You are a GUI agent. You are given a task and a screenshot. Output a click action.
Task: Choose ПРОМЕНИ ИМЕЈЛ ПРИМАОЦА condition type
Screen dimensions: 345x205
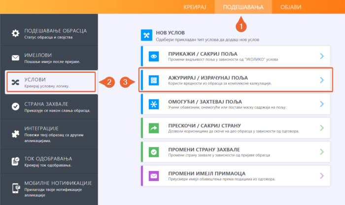click(236, 176)
